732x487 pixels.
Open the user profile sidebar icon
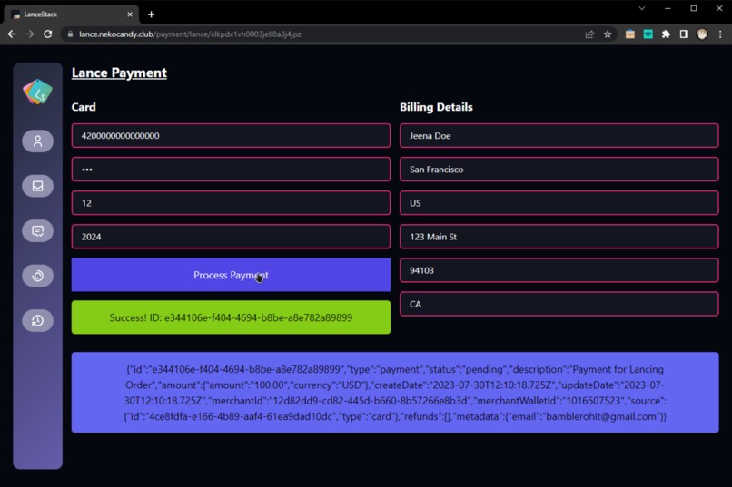tap(38, 141)
